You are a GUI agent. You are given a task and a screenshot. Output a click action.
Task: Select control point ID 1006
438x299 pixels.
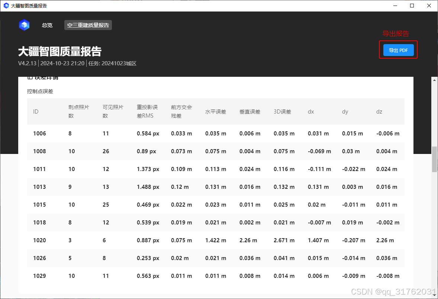[39, 134]
